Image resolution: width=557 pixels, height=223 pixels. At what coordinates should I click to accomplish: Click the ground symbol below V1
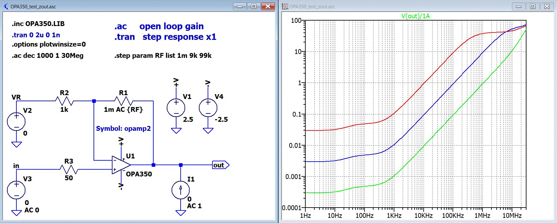click(x=176, y=130)
